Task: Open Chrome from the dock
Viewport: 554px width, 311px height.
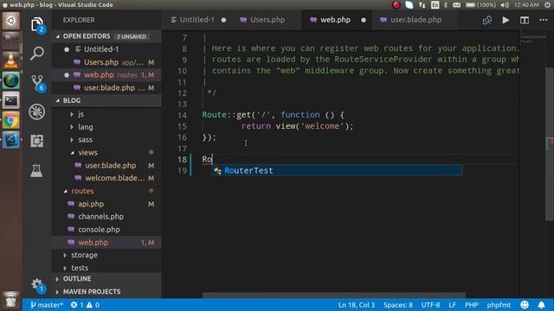Action: tap(11, 121)
